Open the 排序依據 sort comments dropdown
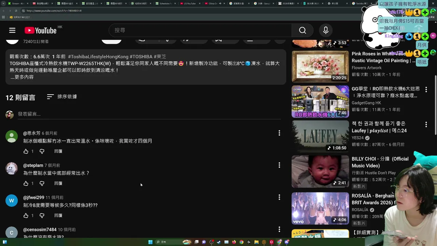The width and height of the screenshot is (437, 246). point(62,97)
